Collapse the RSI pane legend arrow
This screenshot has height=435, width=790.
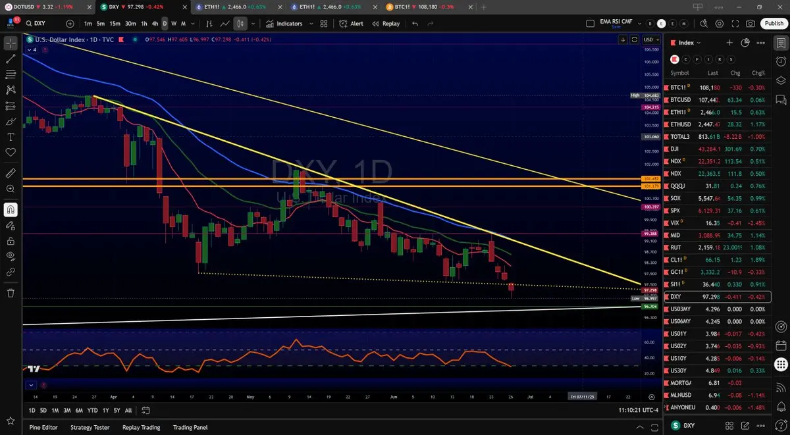pyautogui.click(x=30, y=385)
